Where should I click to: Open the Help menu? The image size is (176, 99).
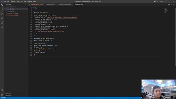(x=34, y=1)
